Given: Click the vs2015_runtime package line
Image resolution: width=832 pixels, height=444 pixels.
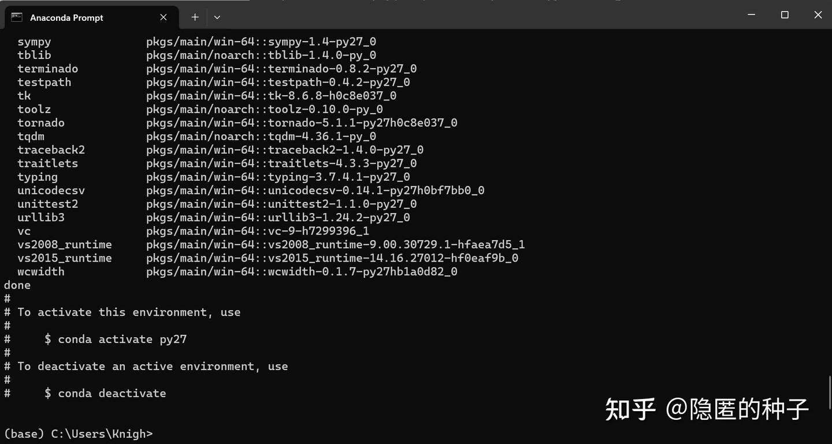Looking at the screenshot, I should pos(65,258).
